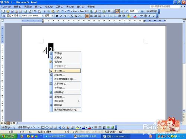Click the help question input field

click(x=165, y=7)
